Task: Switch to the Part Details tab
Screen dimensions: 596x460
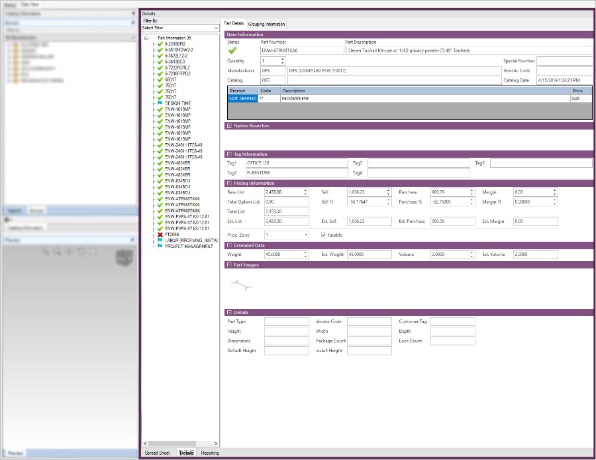Action: pyautogui.click(x=234, y=23)
